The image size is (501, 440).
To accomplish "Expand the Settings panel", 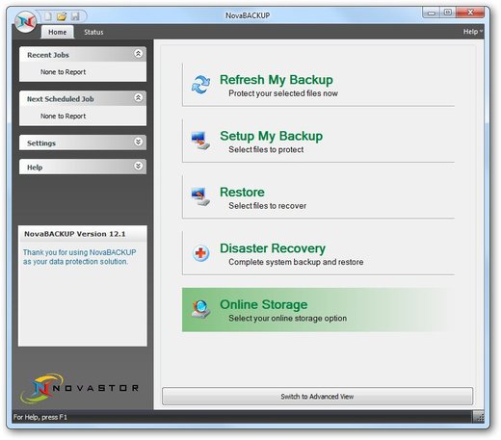I will pyautogui.click(x=138, y=142).
